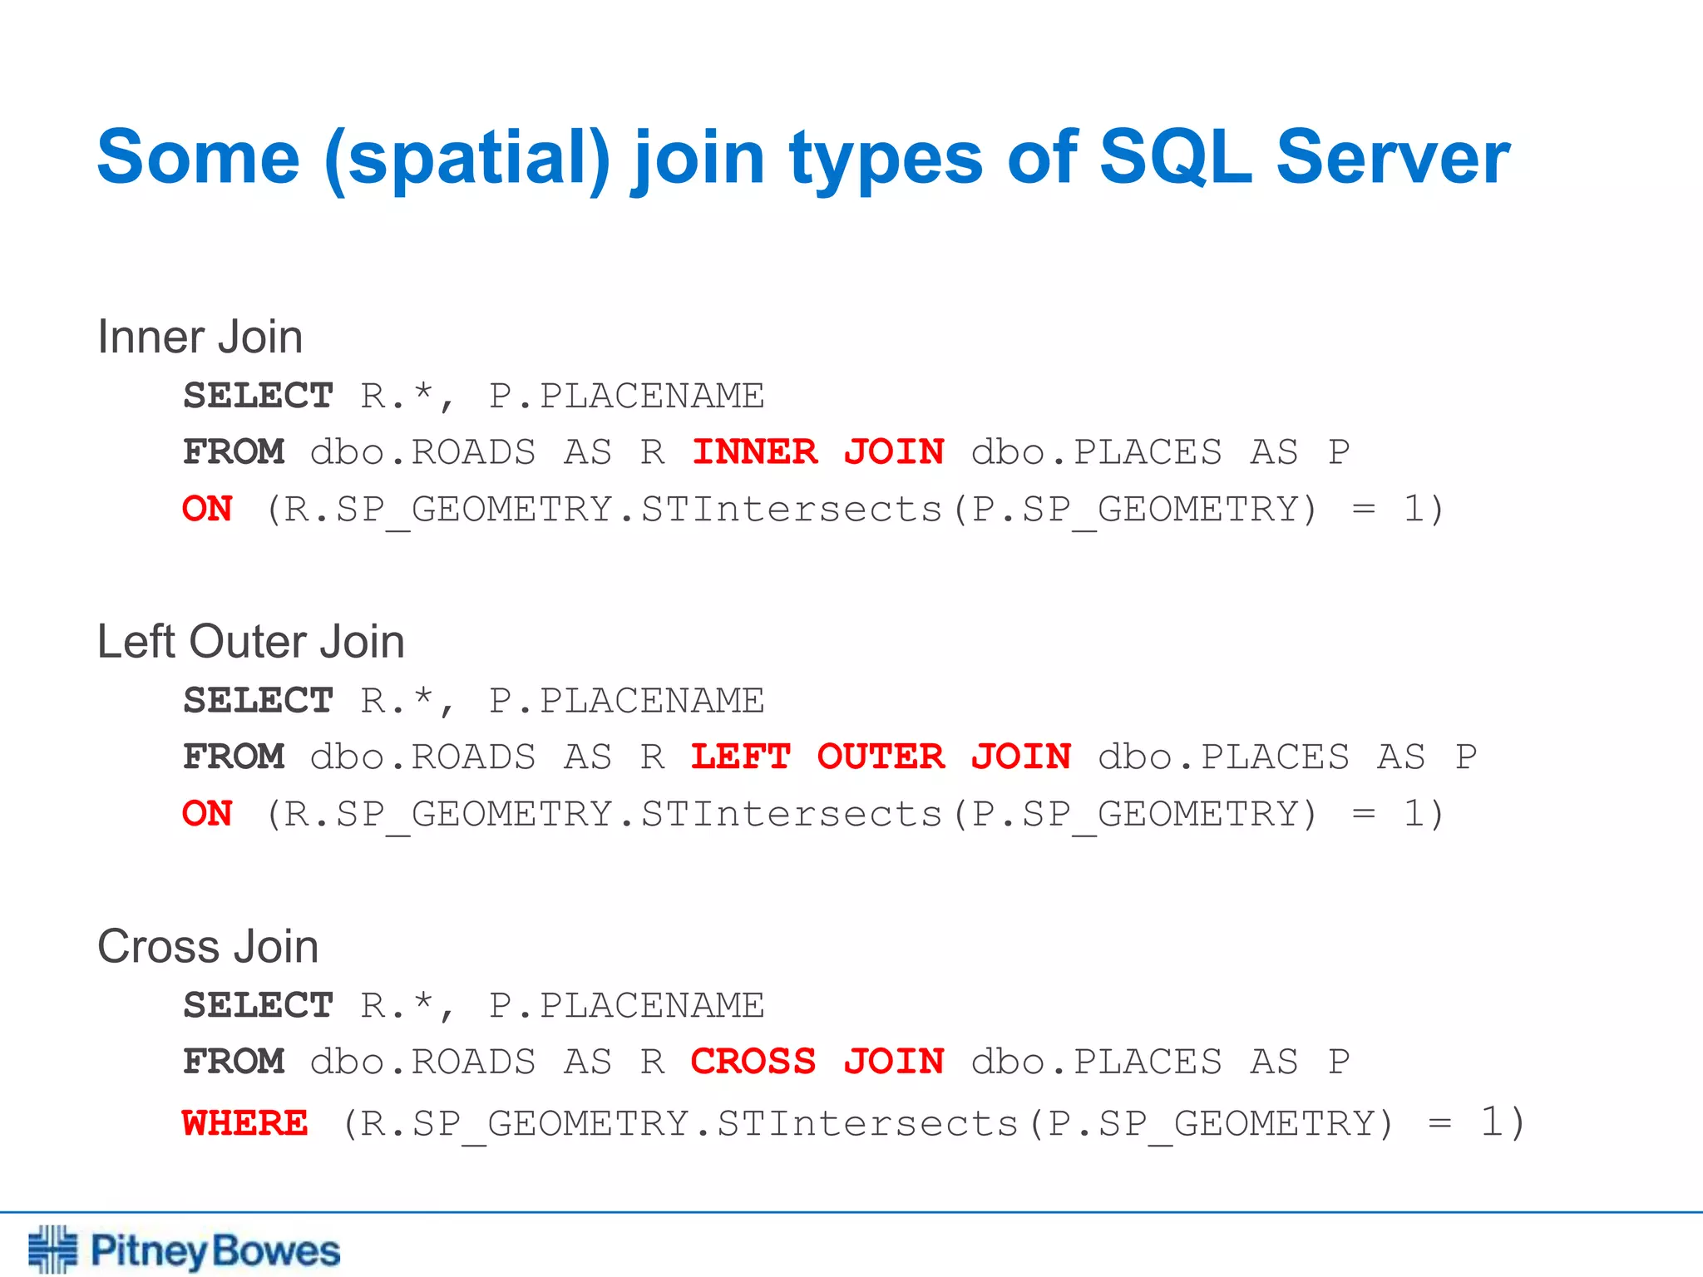
Task: Click 'SELECT' in the Left Outer Join query
Action: (x=258, y=701)
